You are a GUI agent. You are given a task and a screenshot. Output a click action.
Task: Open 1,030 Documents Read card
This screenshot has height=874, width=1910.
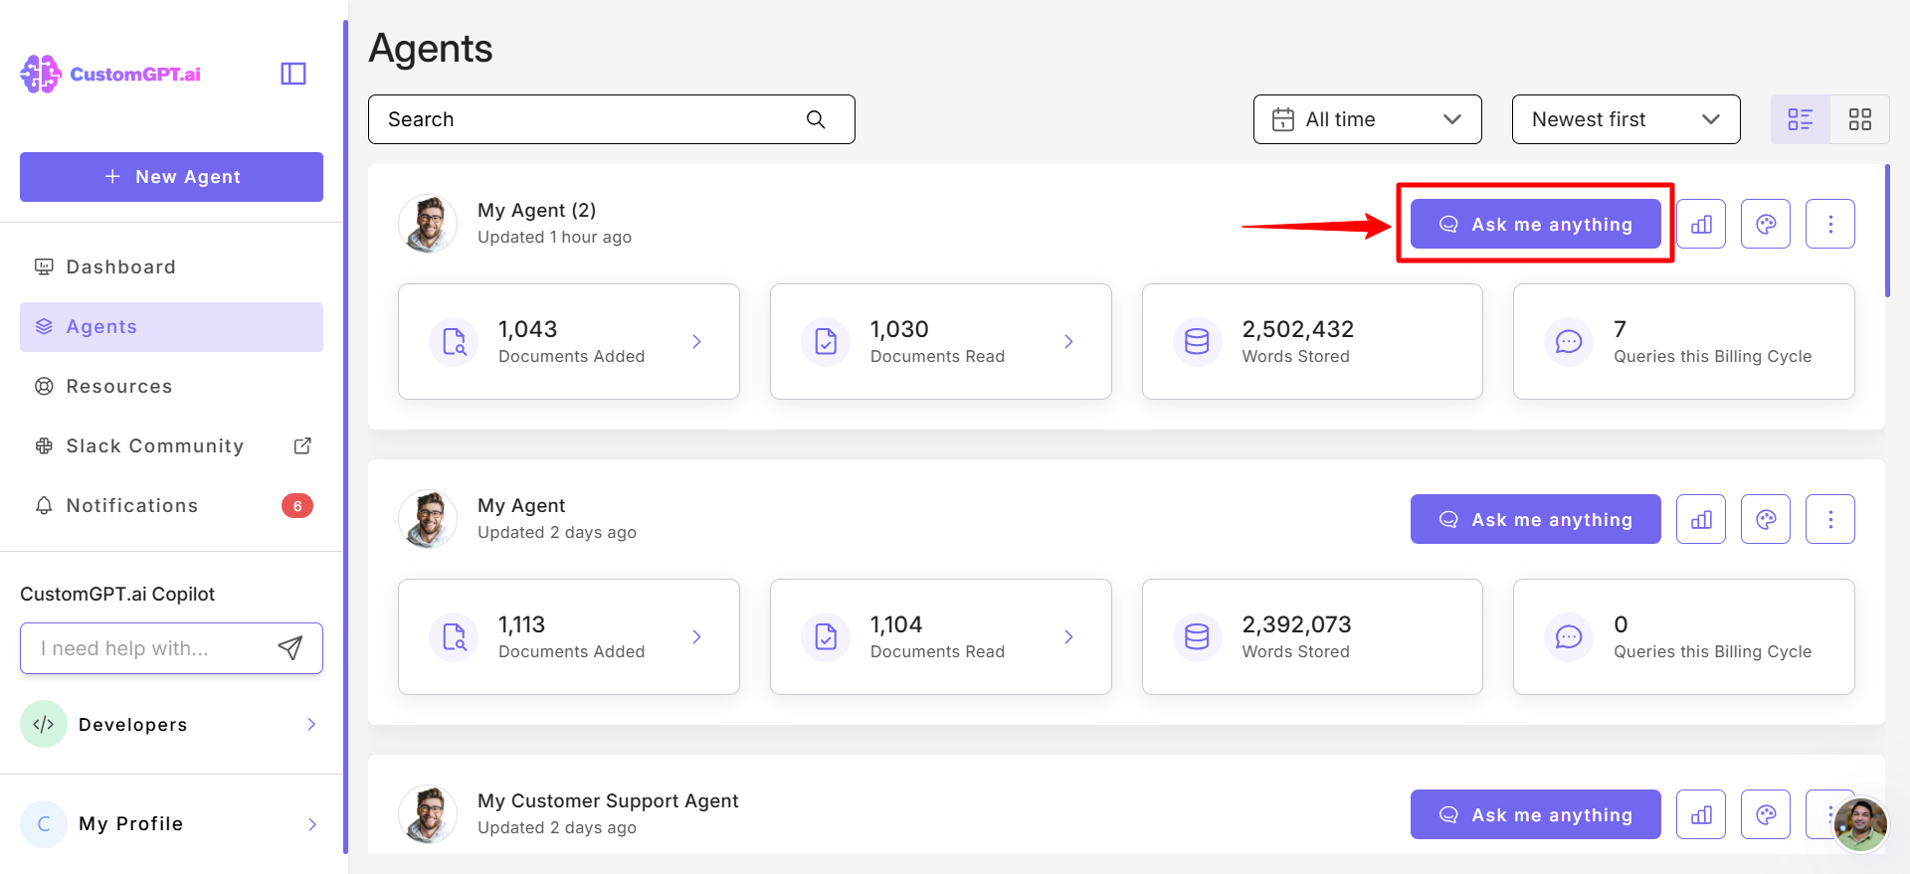(941, 342)
